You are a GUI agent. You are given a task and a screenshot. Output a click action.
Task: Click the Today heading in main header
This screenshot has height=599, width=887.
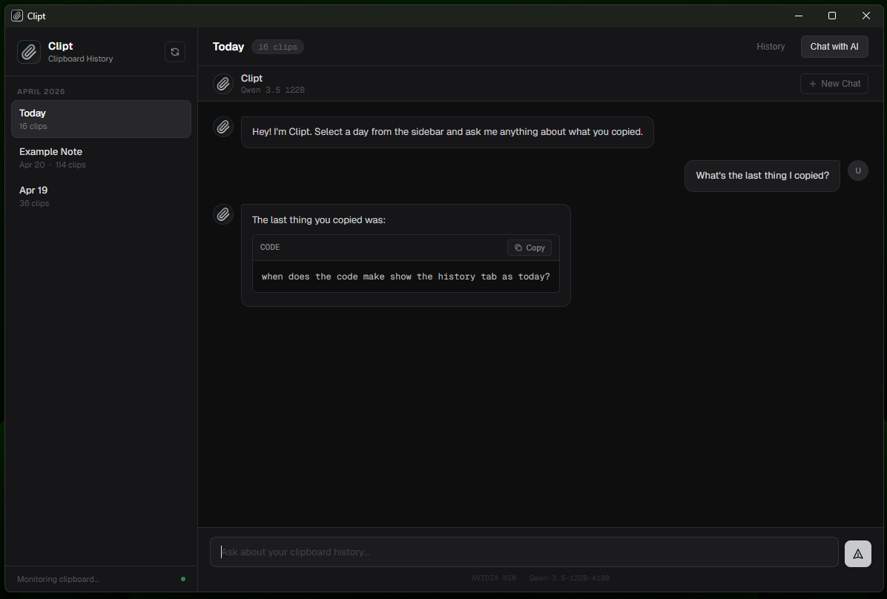[x=228, y=47]
